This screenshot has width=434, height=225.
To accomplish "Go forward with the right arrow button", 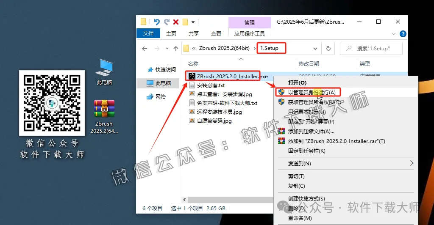I will [157, 49].
